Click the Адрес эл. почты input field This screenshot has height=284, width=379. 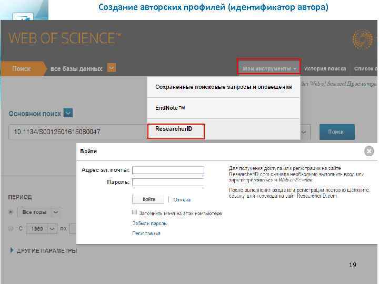pyautogui.click(x=168, y=170)
